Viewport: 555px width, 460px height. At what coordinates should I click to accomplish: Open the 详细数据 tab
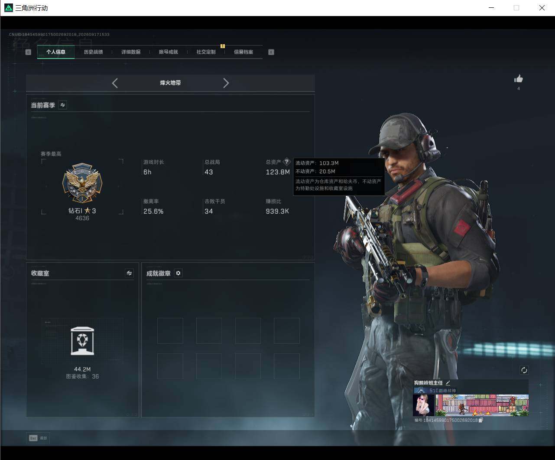point(131,52)
